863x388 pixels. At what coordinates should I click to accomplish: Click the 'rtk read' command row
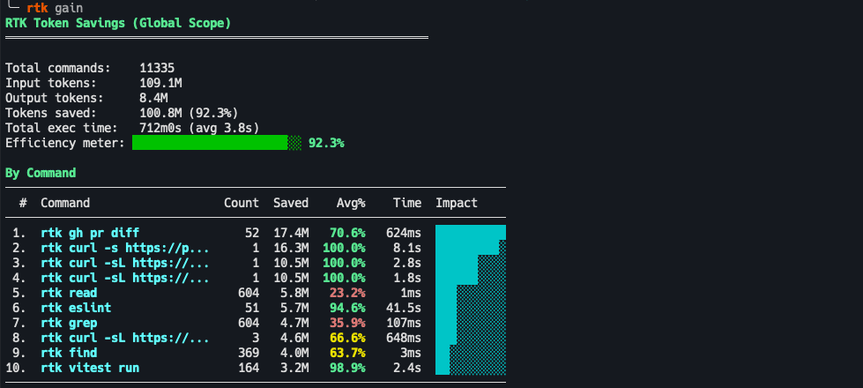pos(256,293)
